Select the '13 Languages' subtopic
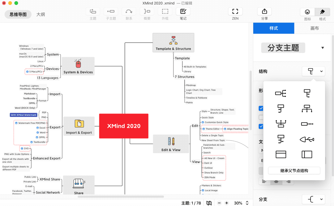 pyautogui.click(x=48, y=78)
